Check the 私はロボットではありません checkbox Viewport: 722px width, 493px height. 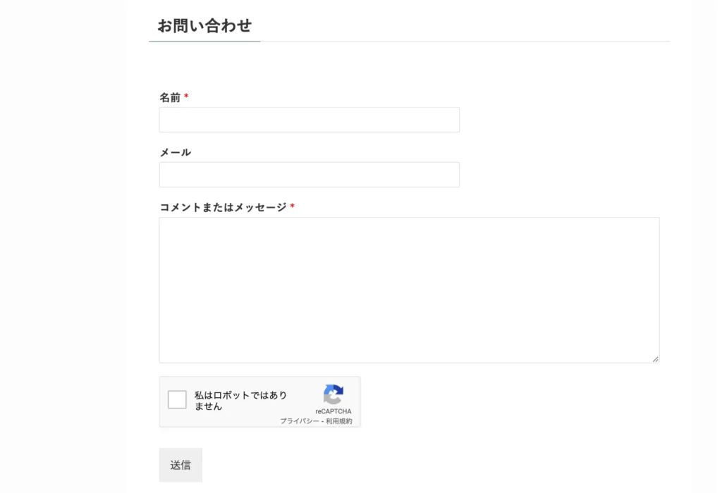click(177, 399)
